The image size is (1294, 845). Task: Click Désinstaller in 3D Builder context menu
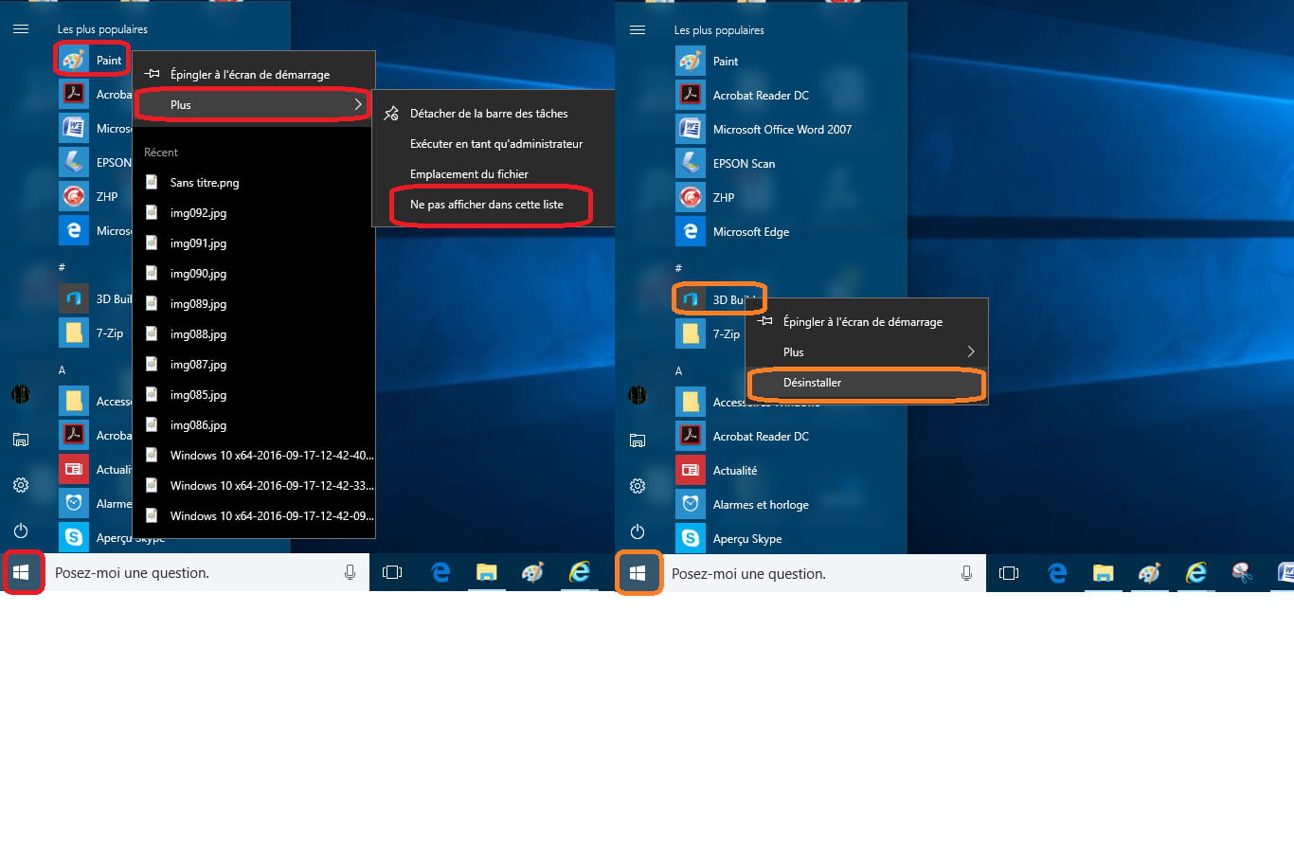(867, 383)
